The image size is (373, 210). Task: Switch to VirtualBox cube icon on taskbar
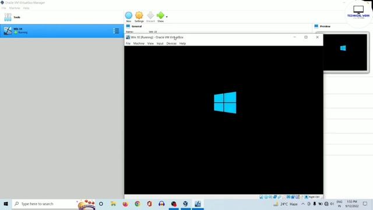(x=185, y=204)
